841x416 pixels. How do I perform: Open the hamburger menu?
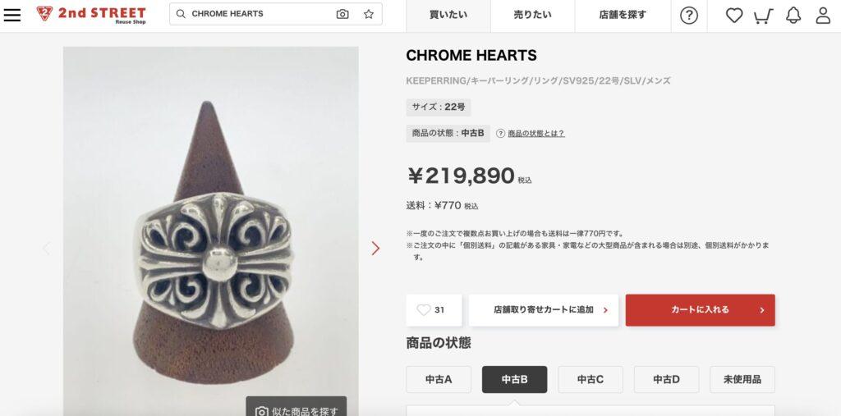point(11,15)
